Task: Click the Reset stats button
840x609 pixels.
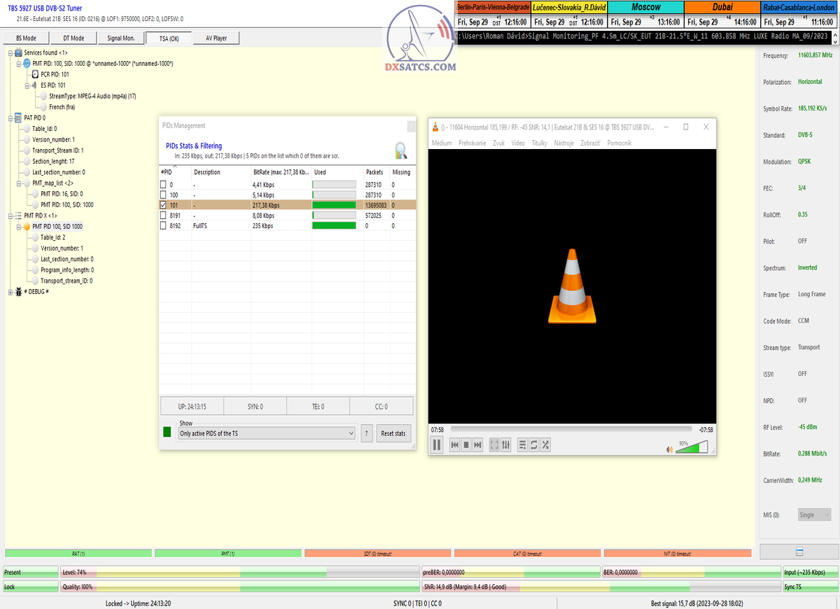Action: pos(393,433)
